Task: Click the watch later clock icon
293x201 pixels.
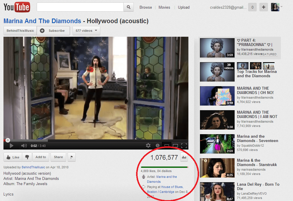Action: [x=157, y=146]
